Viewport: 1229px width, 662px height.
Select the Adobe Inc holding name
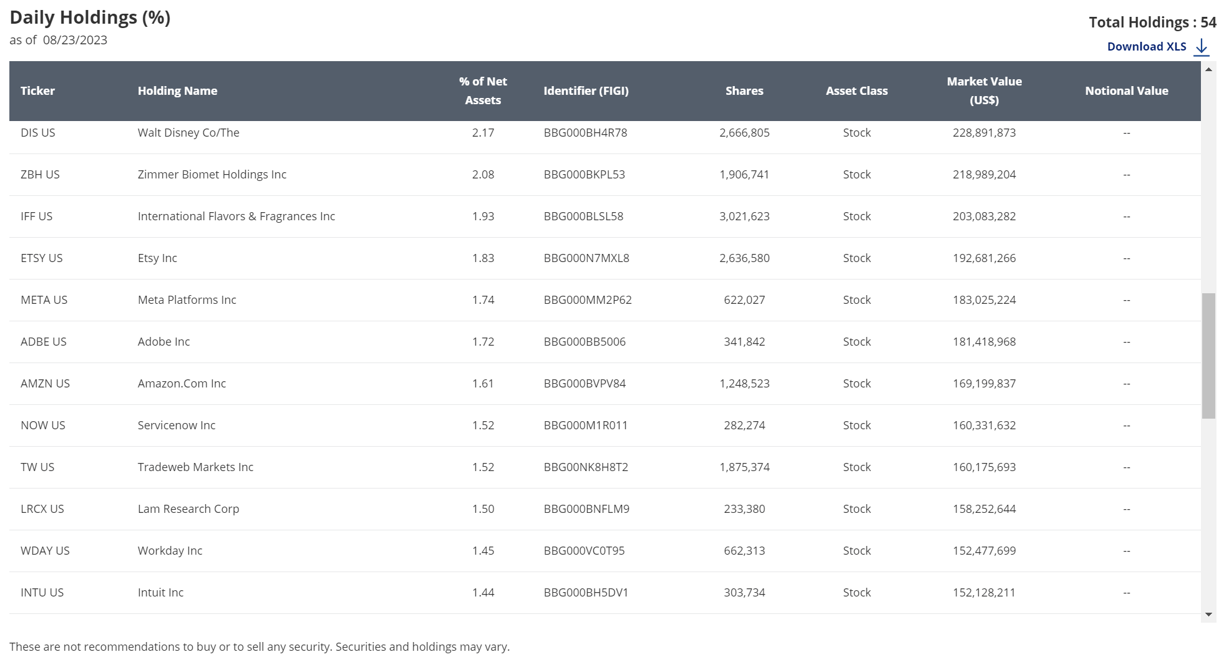163,342
